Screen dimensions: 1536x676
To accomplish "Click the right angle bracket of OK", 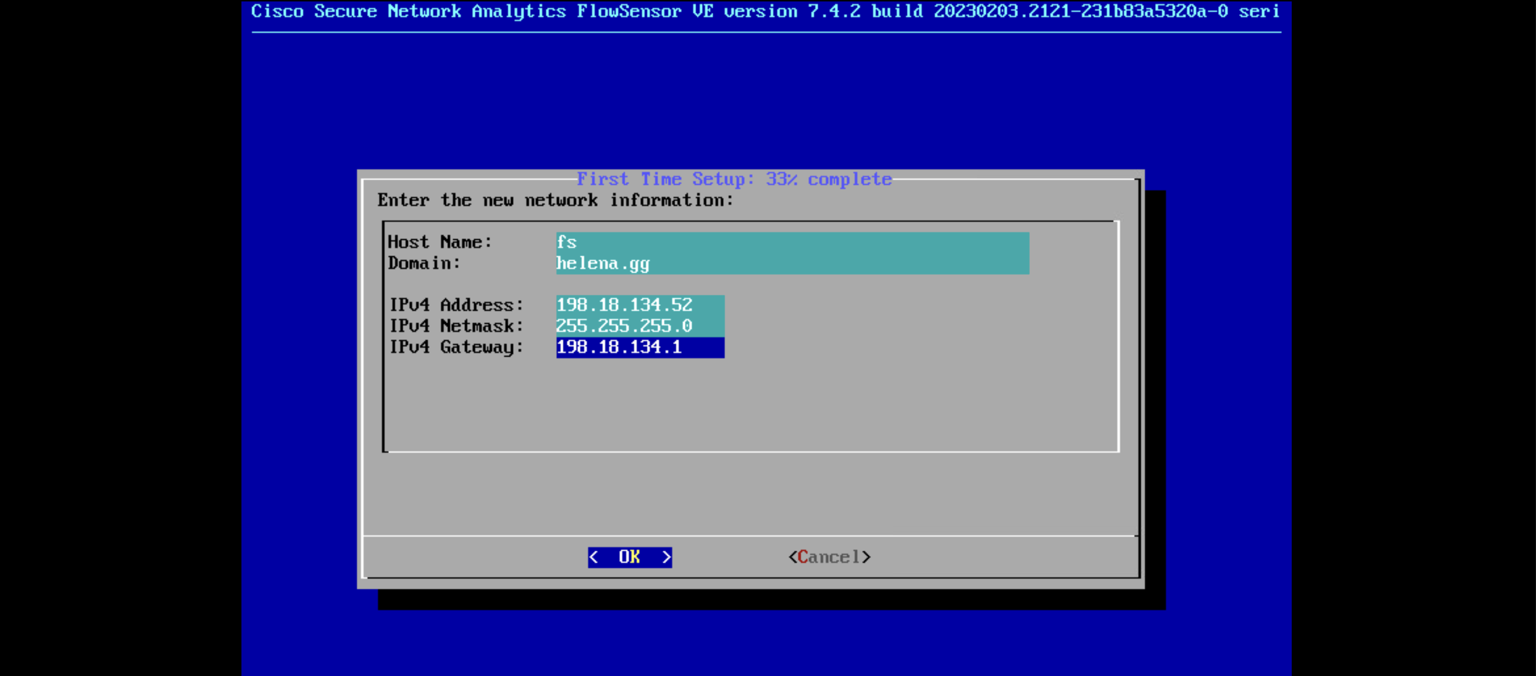I will 667,557.
